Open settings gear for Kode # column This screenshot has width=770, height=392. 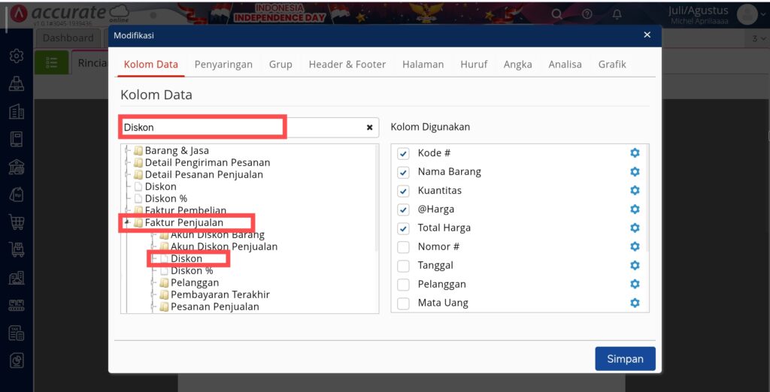635,153
